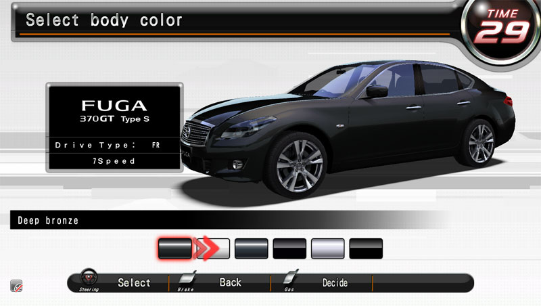Click the Select body color heading
The height and width of the screenshot is (306, 541).
click(104, 20)
